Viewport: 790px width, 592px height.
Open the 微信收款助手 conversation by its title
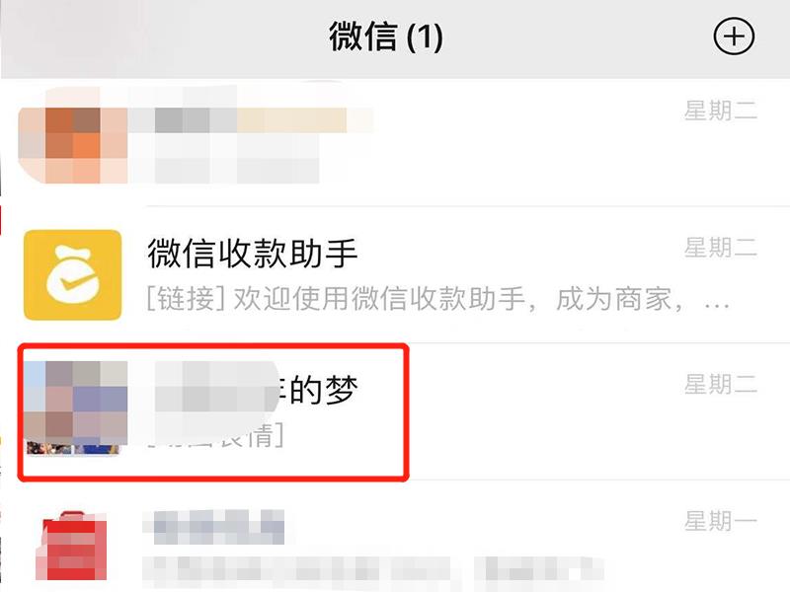click(x=253, y=254)
